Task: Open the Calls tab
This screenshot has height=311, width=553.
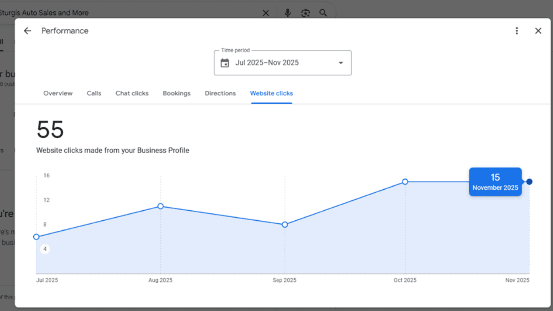Action: click(x=94, y=93)
